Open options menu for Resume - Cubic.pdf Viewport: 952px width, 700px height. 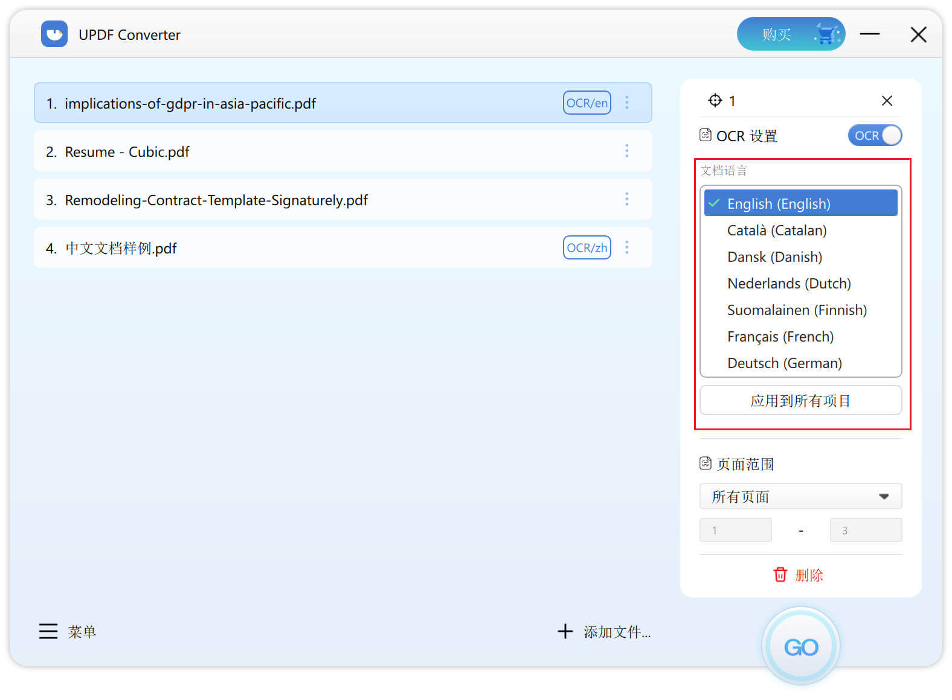point(627,151)
